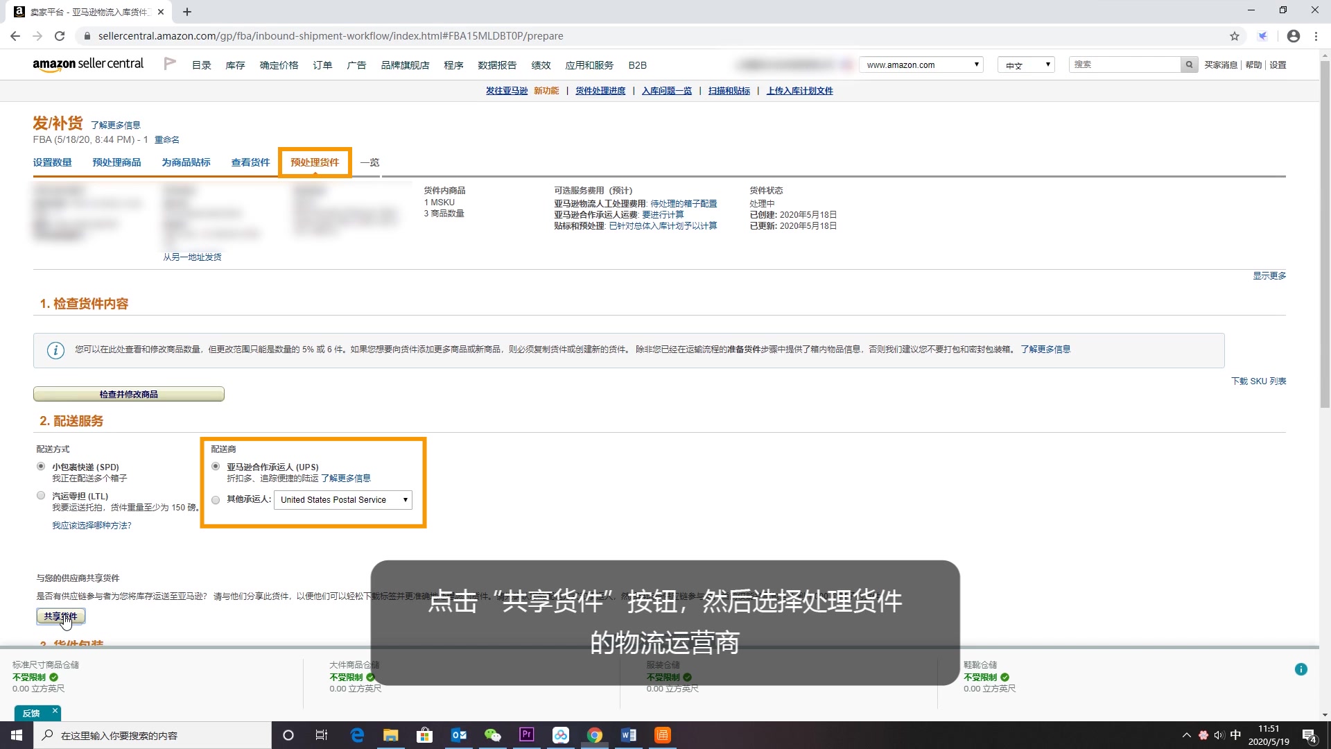This screenshot has height=749, width=1331.
Task: Select 汽运零担 (LTL) shipping method
Action: 41,496
